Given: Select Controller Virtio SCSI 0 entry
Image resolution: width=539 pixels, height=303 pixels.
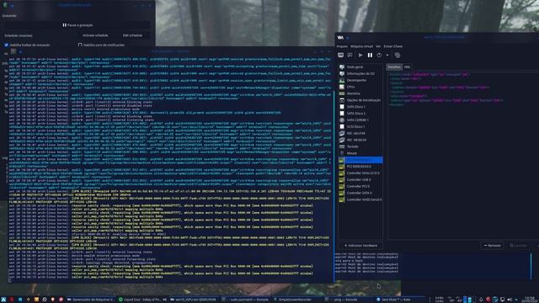Looking at the screenshot, I should 360,173.
